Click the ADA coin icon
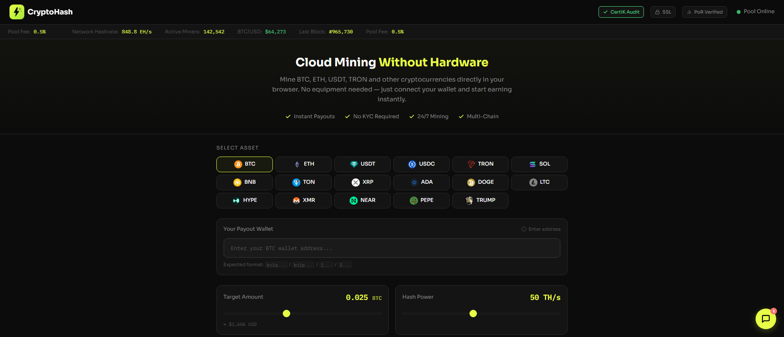This screenshot has width=784, height=337. [414, 183]
